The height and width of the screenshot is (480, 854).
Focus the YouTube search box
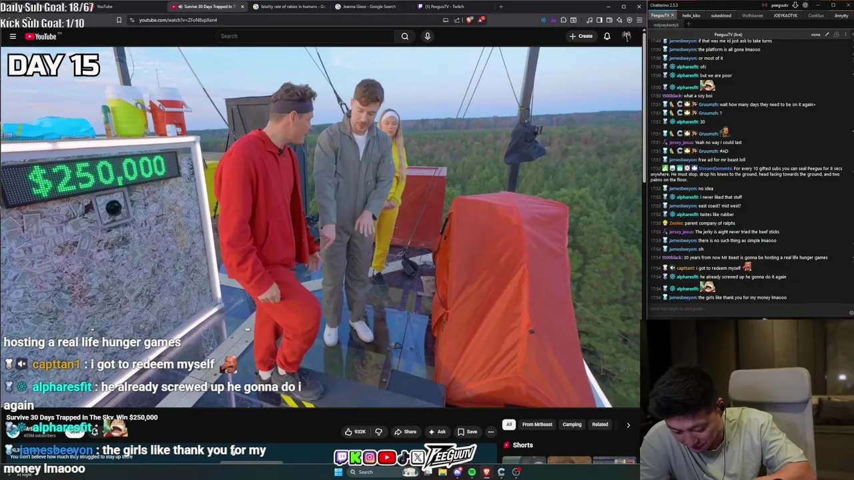305,36
